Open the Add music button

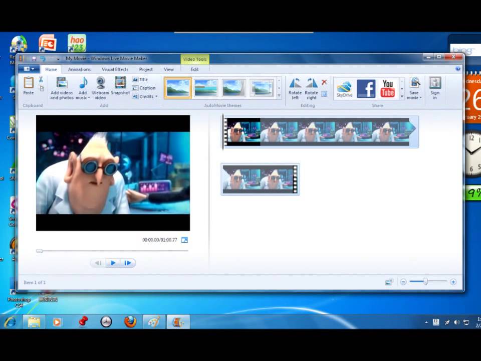tap(83, 88)
